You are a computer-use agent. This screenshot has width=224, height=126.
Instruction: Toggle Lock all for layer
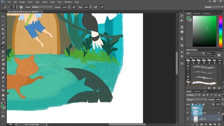204,104
